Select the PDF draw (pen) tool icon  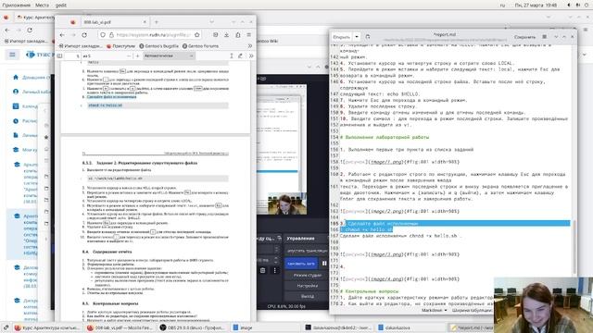point(240,55)
